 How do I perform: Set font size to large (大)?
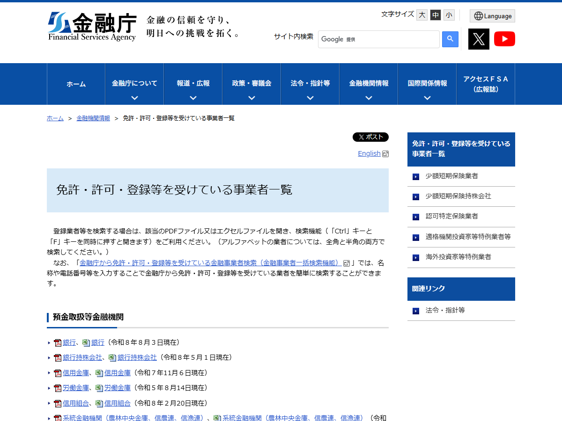[x=422, y=15]
